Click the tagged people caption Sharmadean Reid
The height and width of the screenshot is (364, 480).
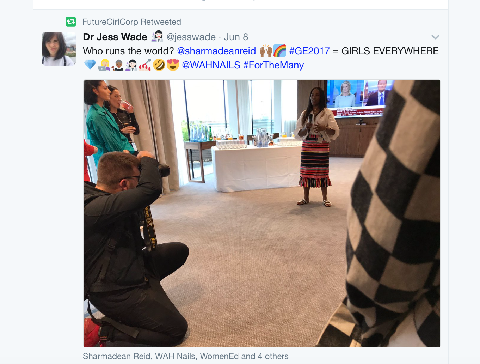click(116, 356)
